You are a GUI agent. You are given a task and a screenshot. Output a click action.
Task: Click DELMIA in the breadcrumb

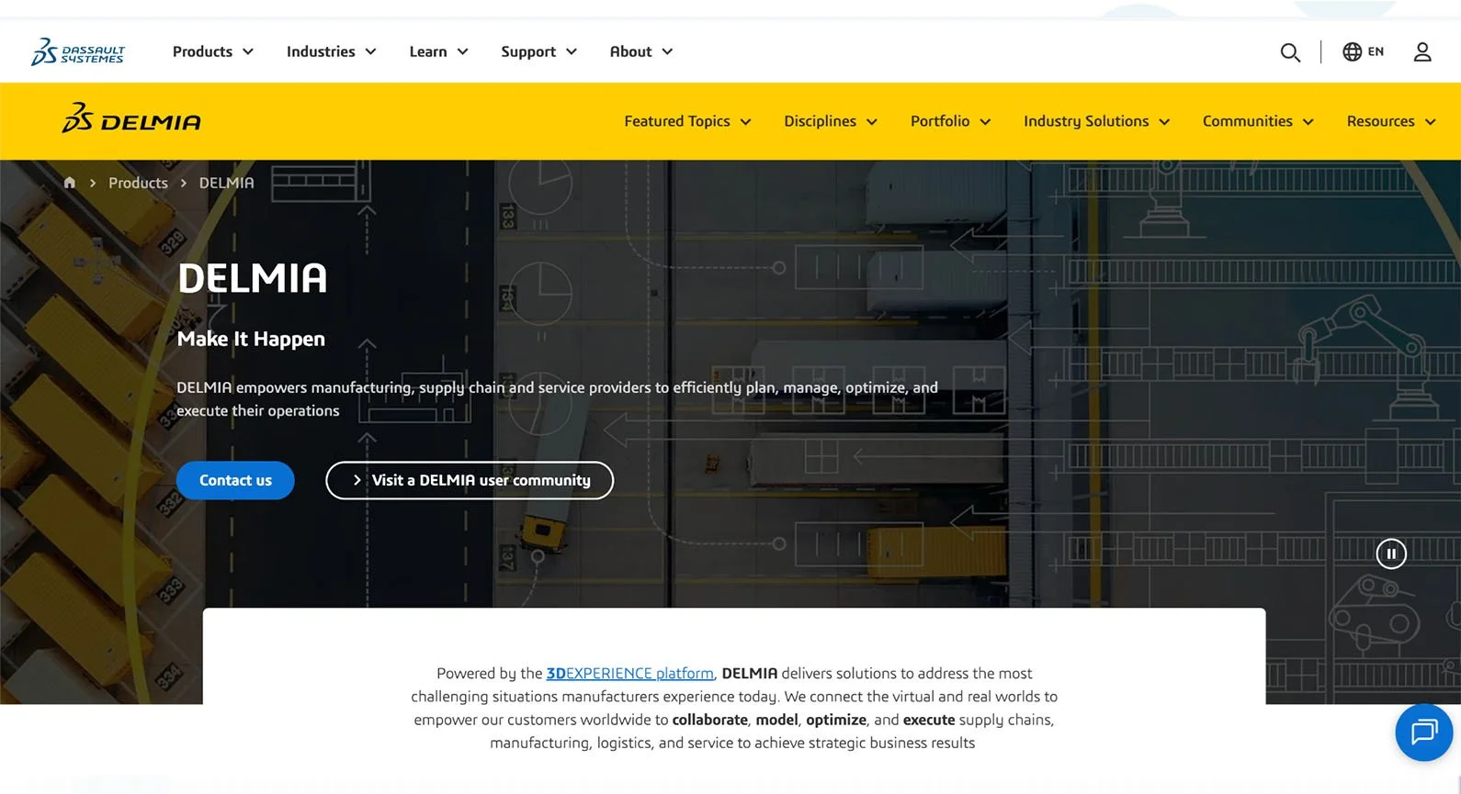click(226, 183)
